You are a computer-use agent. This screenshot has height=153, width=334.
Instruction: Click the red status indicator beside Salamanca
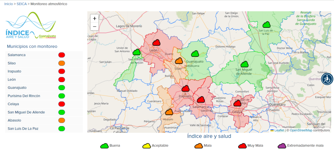tap(62, 55)
